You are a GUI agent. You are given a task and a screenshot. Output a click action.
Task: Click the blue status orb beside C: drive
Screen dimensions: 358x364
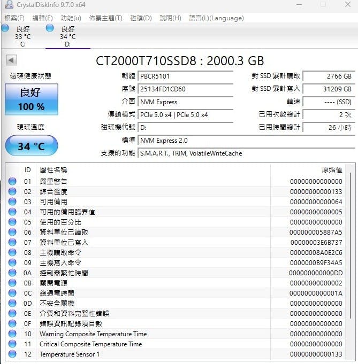click(x=5, y=28)
